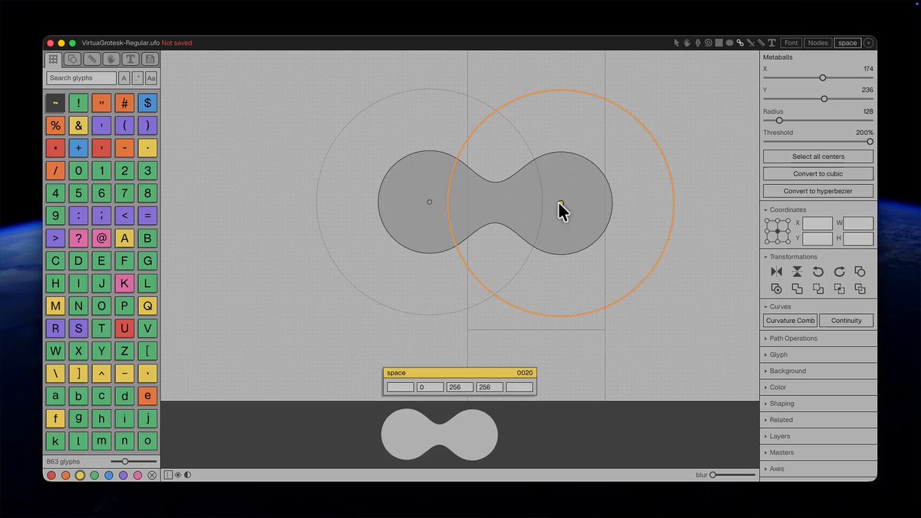Toggle the 'Aa' glyph filter
921x518 pixels.
point(151,78)
